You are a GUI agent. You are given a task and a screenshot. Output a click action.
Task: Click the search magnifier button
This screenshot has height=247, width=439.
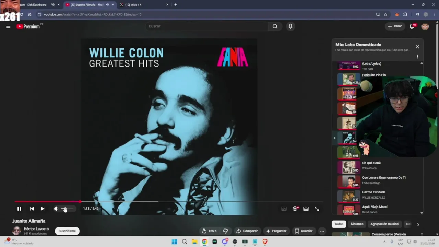(275, 26)
